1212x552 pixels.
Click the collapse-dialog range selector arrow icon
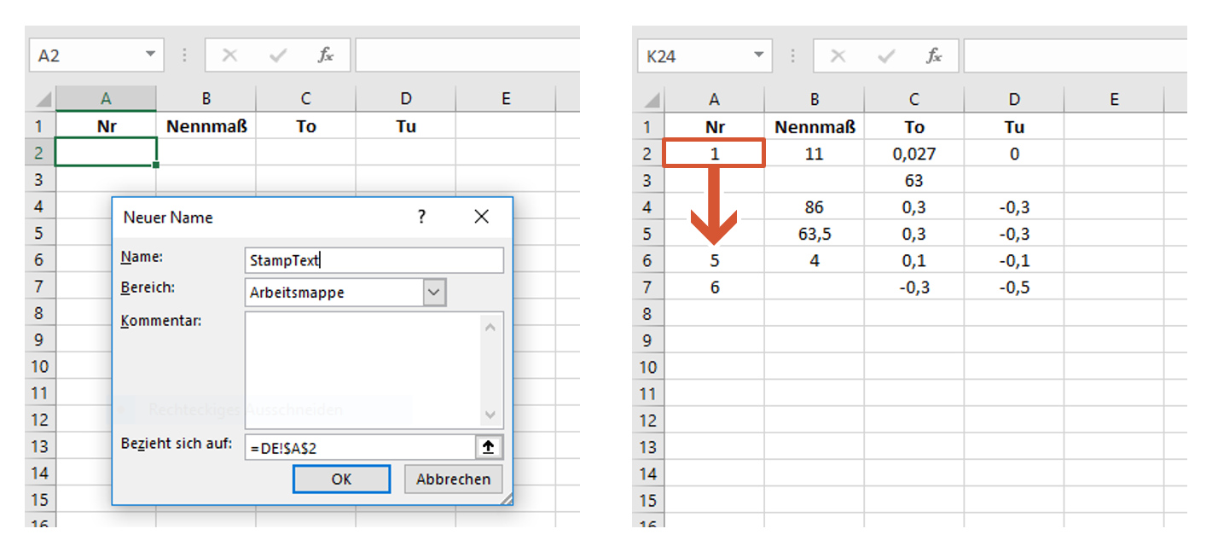coord(490,447)
